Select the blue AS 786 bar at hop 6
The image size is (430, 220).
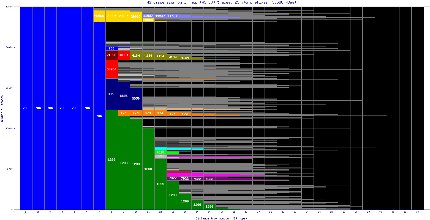click(x=87, y=108)
